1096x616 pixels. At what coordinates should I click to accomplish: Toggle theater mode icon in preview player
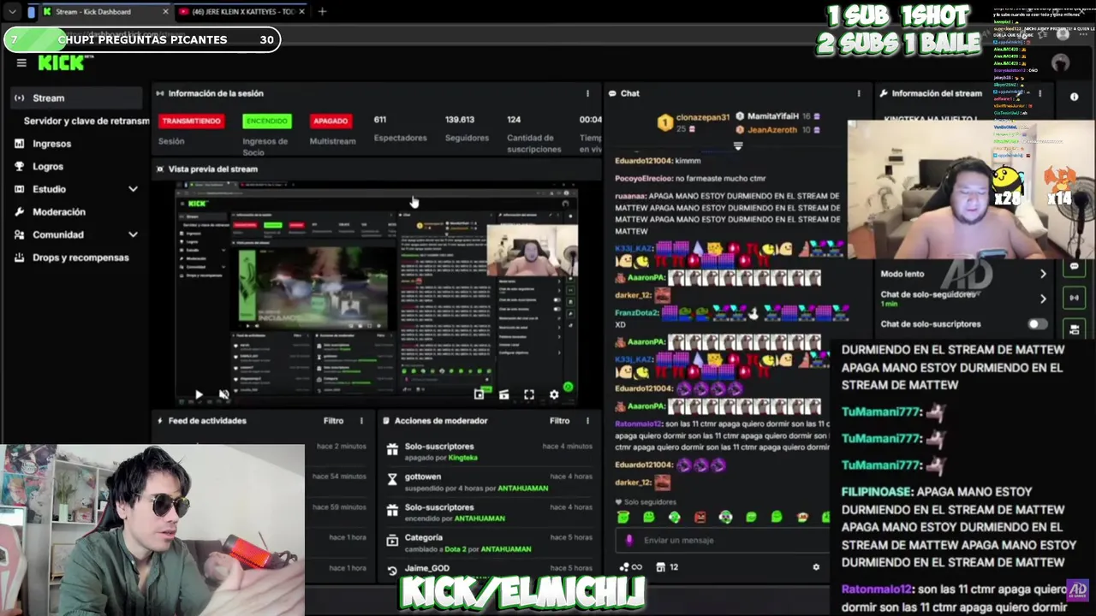click(x=503, y=394)
